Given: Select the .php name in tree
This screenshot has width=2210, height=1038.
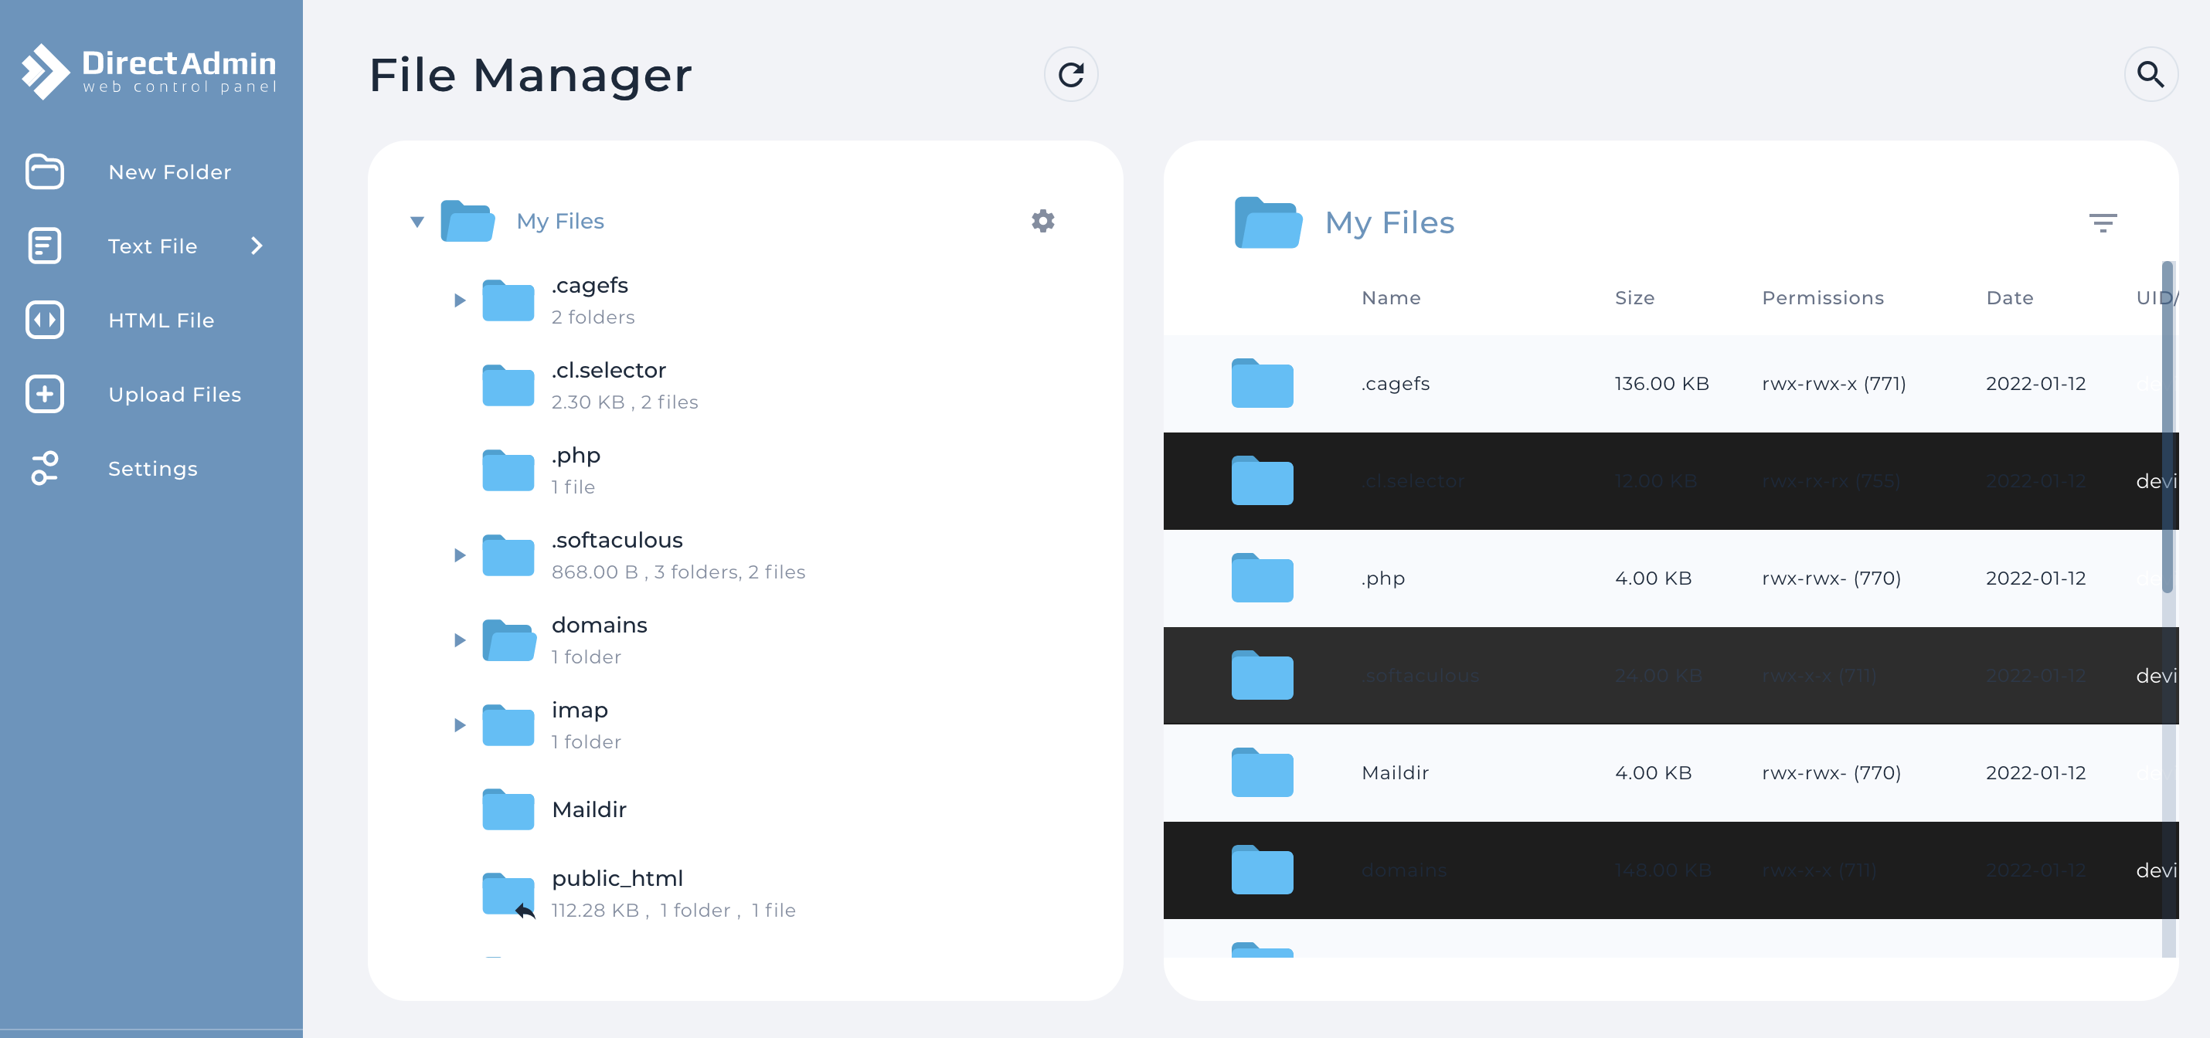Looking at the screenshot, I should click(576, 455).
